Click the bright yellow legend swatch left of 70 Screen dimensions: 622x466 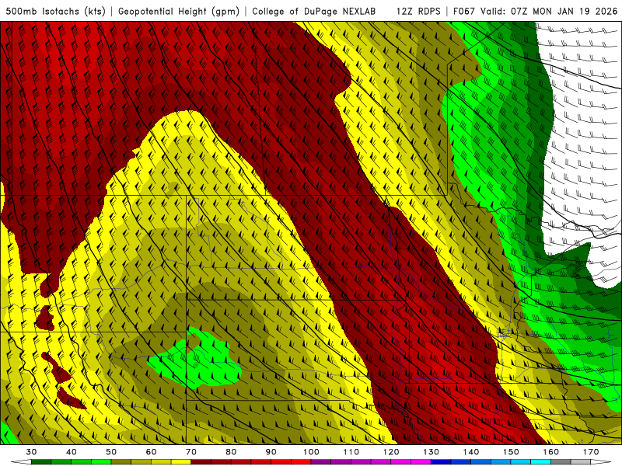[x=181, y=462]
